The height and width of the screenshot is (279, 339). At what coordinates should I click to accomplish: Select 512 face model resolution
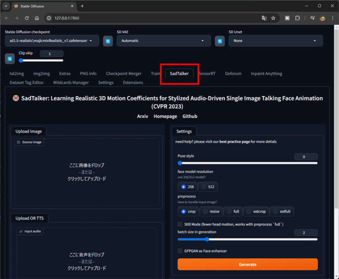tap(207, 187)
